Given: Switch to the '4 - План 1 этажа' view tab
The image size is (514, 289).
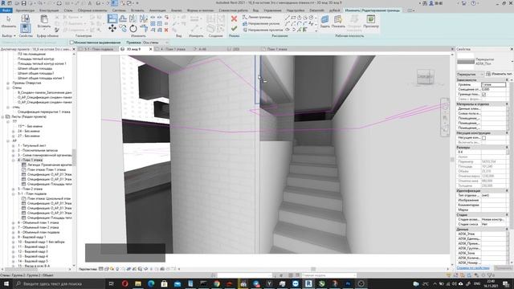Looking at the screenshot, I should (173, 49).
